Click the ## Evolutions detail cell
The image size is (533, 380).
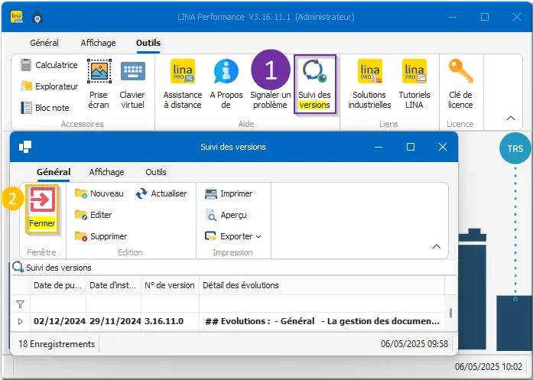(322, 321)
